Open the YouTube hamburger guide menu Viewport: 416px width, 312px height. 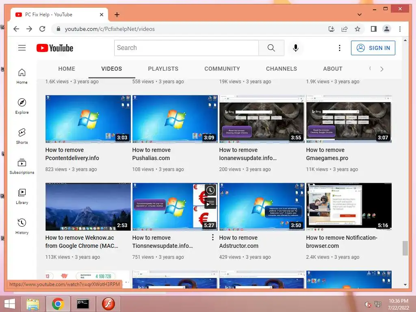22,48
